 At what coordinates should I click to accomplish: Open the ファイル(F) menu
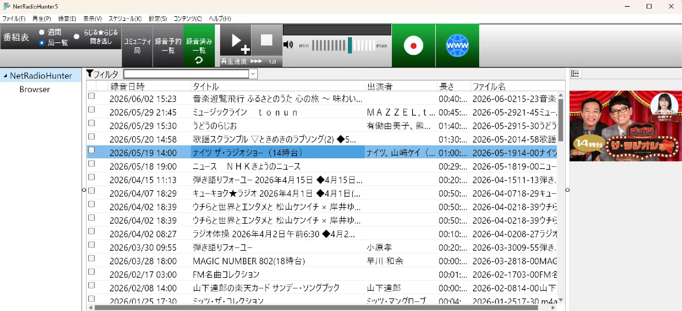pyautogui.click(x=14, y=19)
